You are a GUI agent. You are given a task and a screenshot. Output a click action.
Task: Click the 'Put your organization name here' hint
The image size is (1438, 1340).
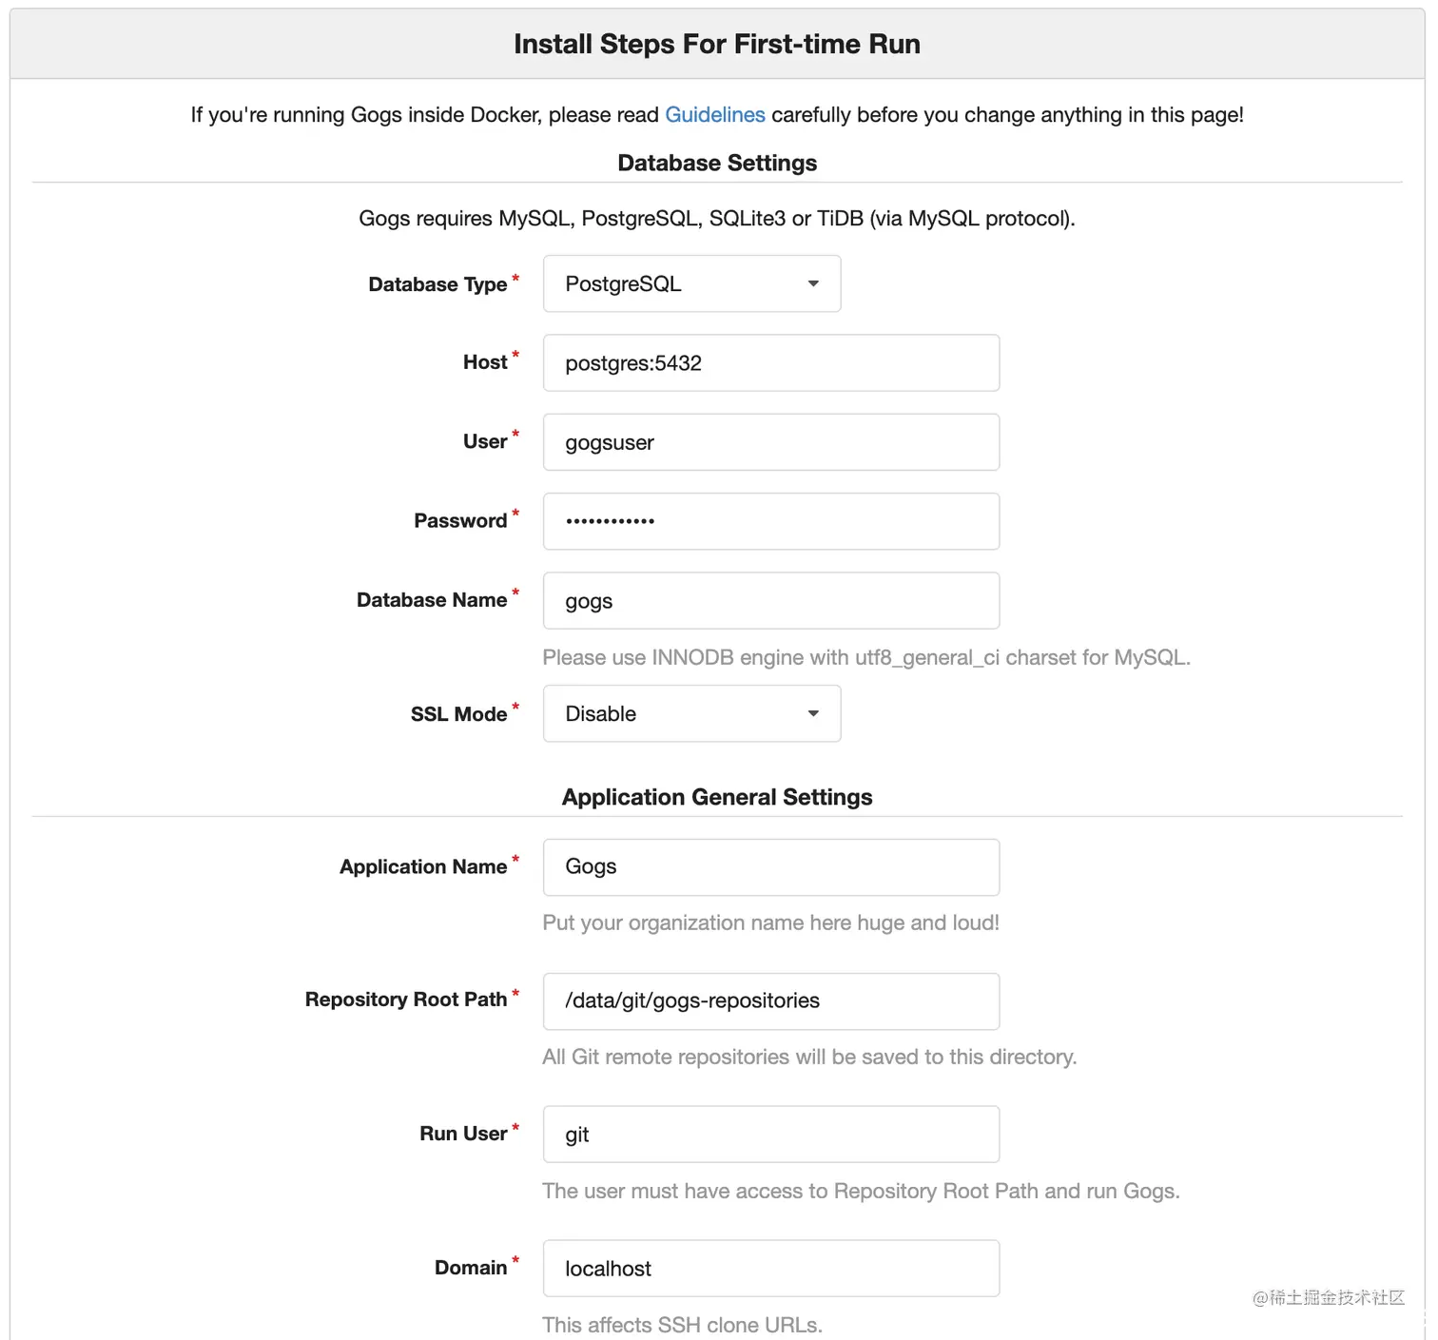click(770, 922)
